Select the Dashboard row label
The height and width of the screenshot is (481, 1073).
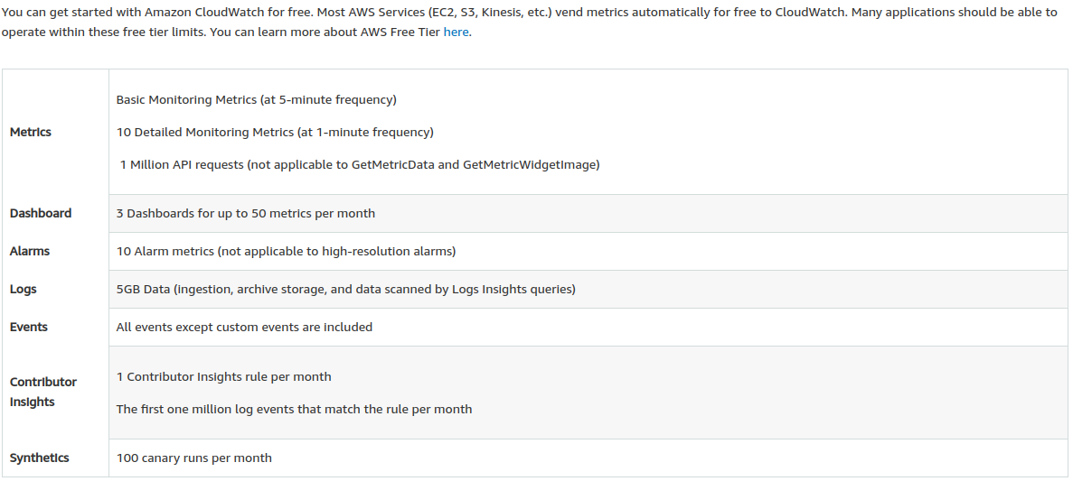(x=41, y=213)
